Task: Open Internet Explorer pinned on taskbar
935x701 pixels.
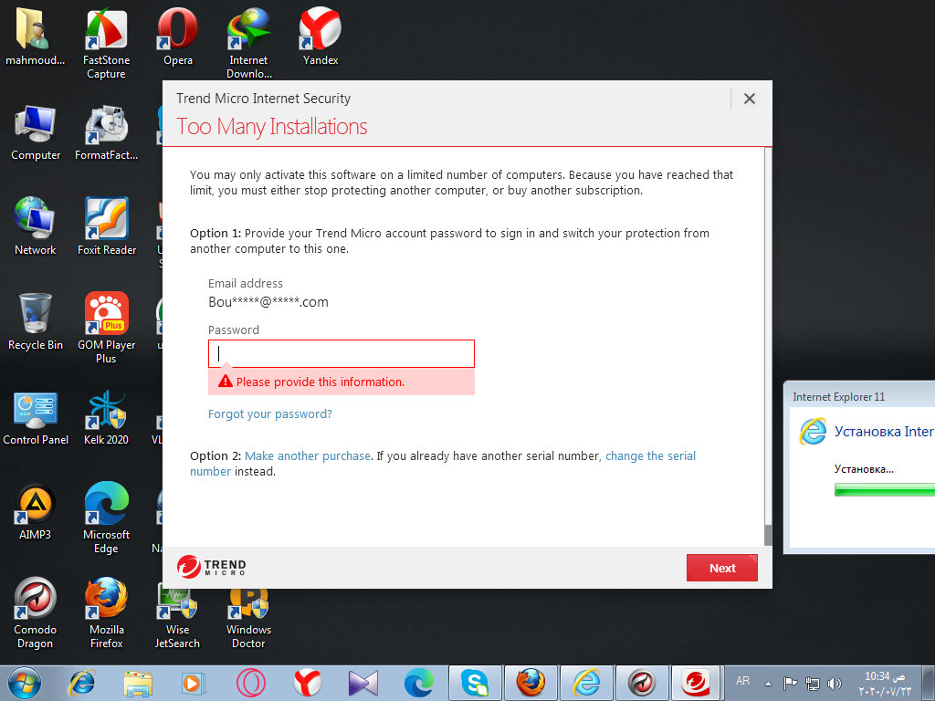Action: pos(81,683)
